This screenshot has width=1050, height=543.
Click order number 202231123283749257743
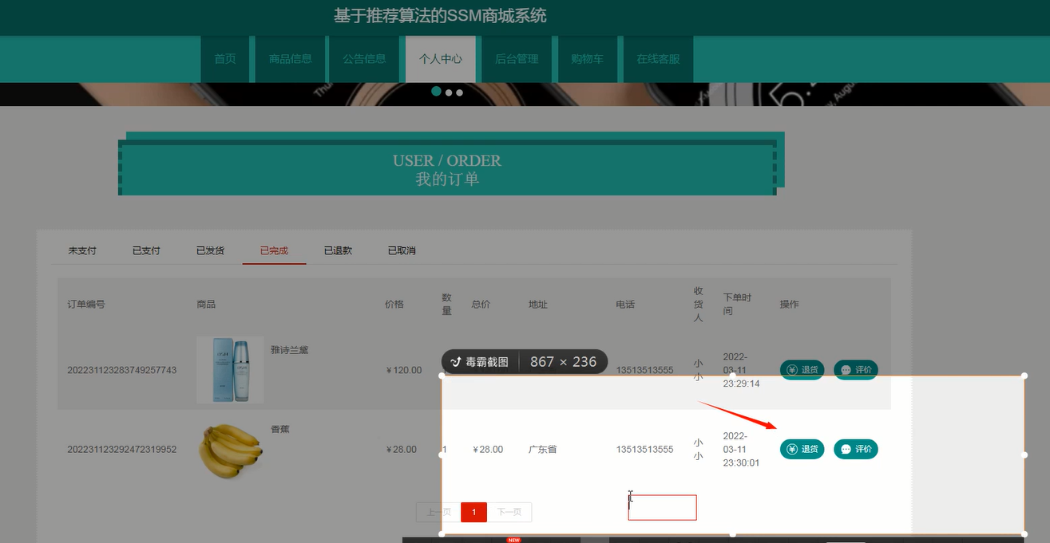pyautogui.click(x=122, y=370)
